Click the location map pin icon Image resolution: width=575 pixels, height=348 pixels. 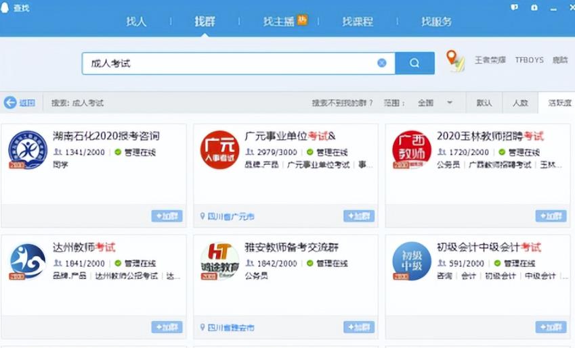[455, 61]
